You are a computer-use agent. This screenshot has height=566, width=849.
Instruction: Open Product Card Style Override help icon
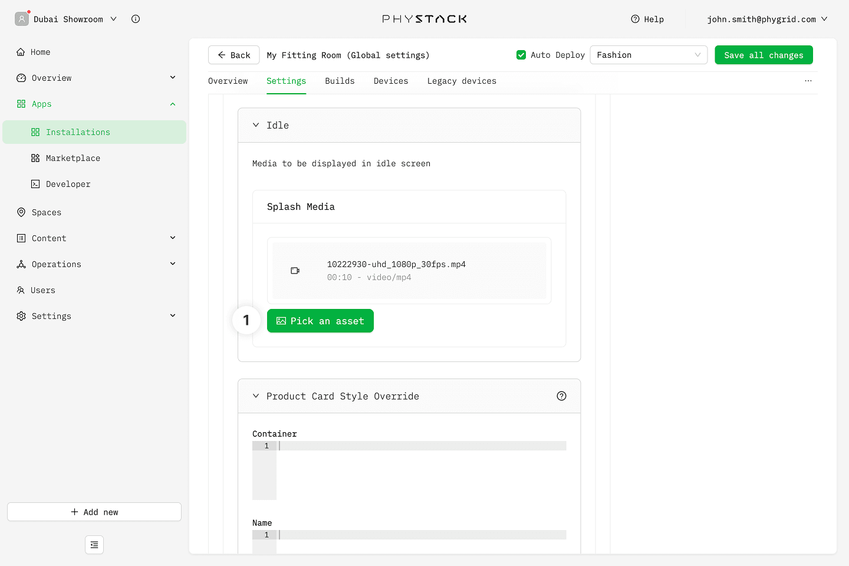pos(561,396)
